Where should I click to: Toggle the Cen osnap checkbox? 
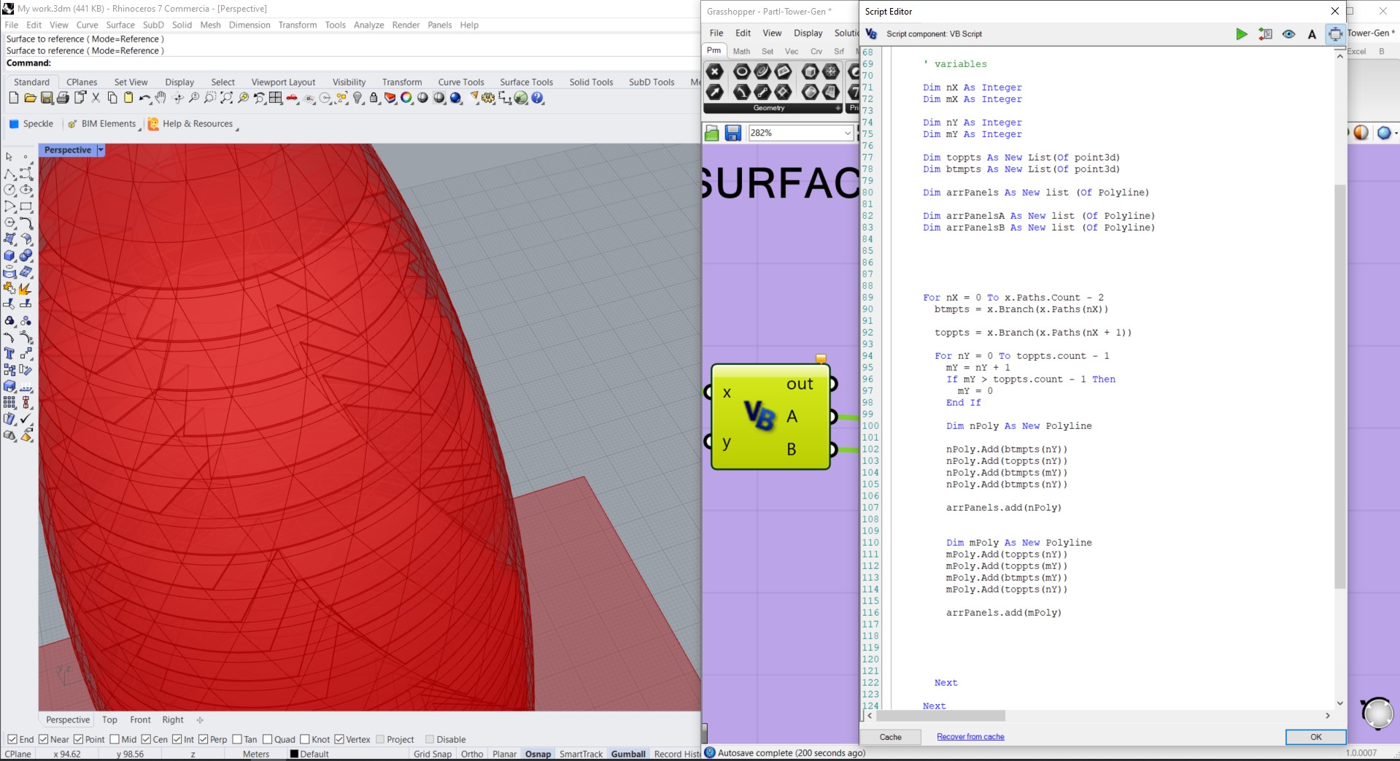pos(146,739)
